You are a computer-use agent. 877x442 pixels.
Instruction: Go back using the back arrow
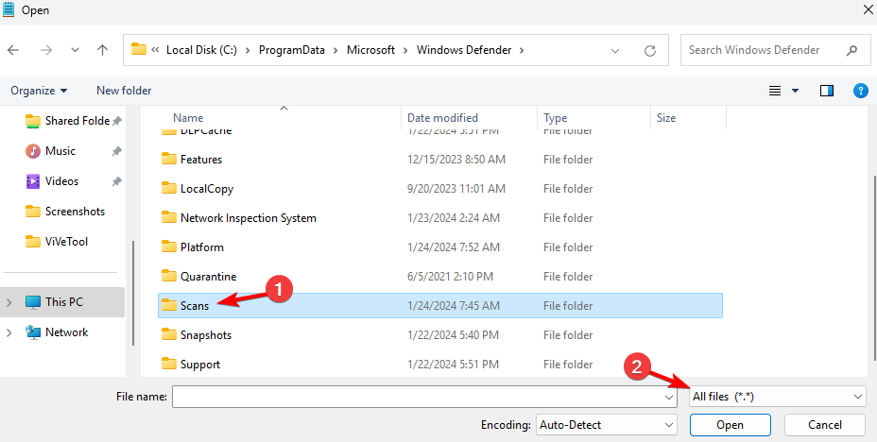pos(13,50)
